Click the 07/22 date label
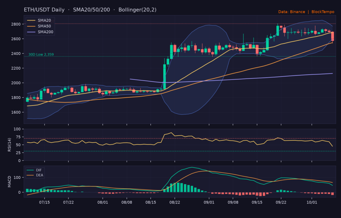Screen dimensions: 341x218 pyautogui.click(x=68, y=202)
